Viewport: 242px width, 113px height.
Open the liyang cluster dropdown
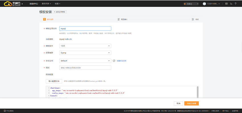tap(85, 53)
